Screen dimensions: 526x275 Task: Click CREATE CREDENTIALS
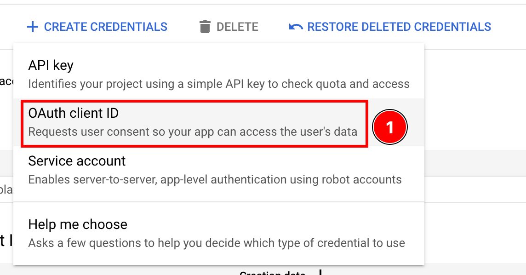[97, 27]
